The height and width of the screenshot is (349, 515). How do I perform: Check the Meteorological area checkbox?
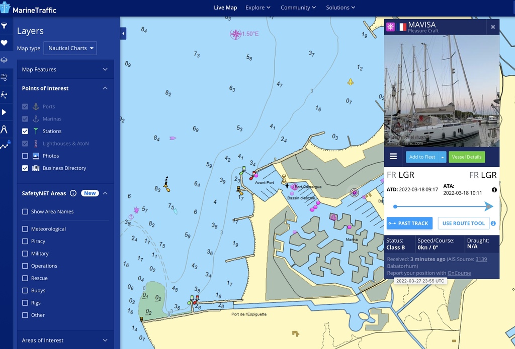point(25,229)
